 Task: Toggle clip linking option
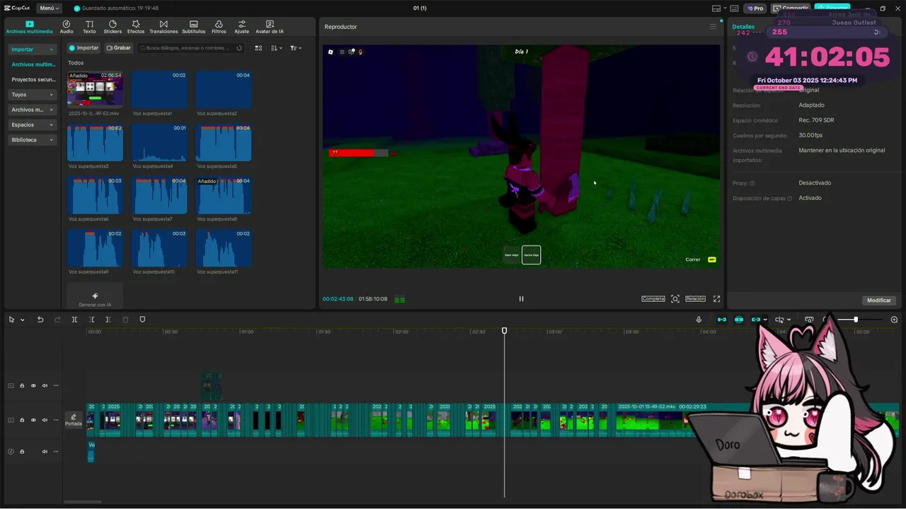coord(756,320)
